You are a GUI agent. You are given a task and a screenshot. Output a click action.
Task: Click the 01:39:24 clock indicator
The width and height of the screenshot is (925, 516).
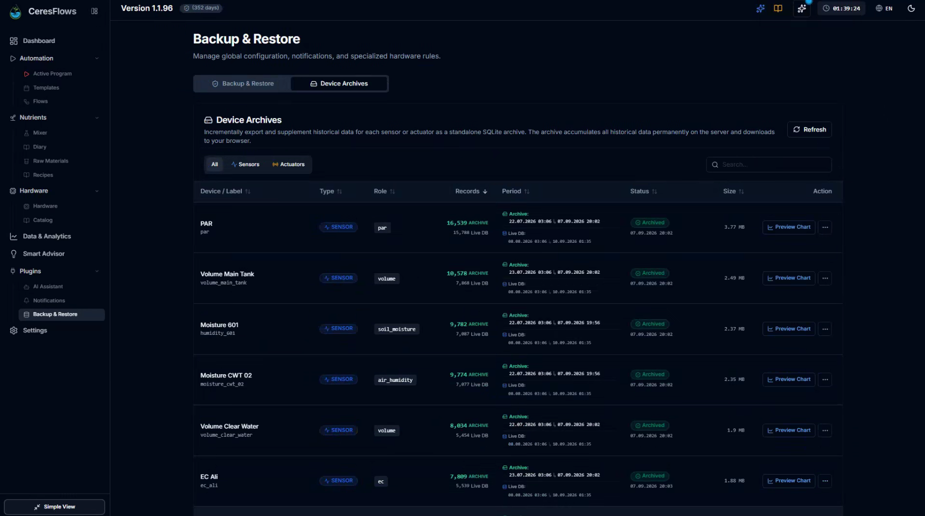click(841, 8)
